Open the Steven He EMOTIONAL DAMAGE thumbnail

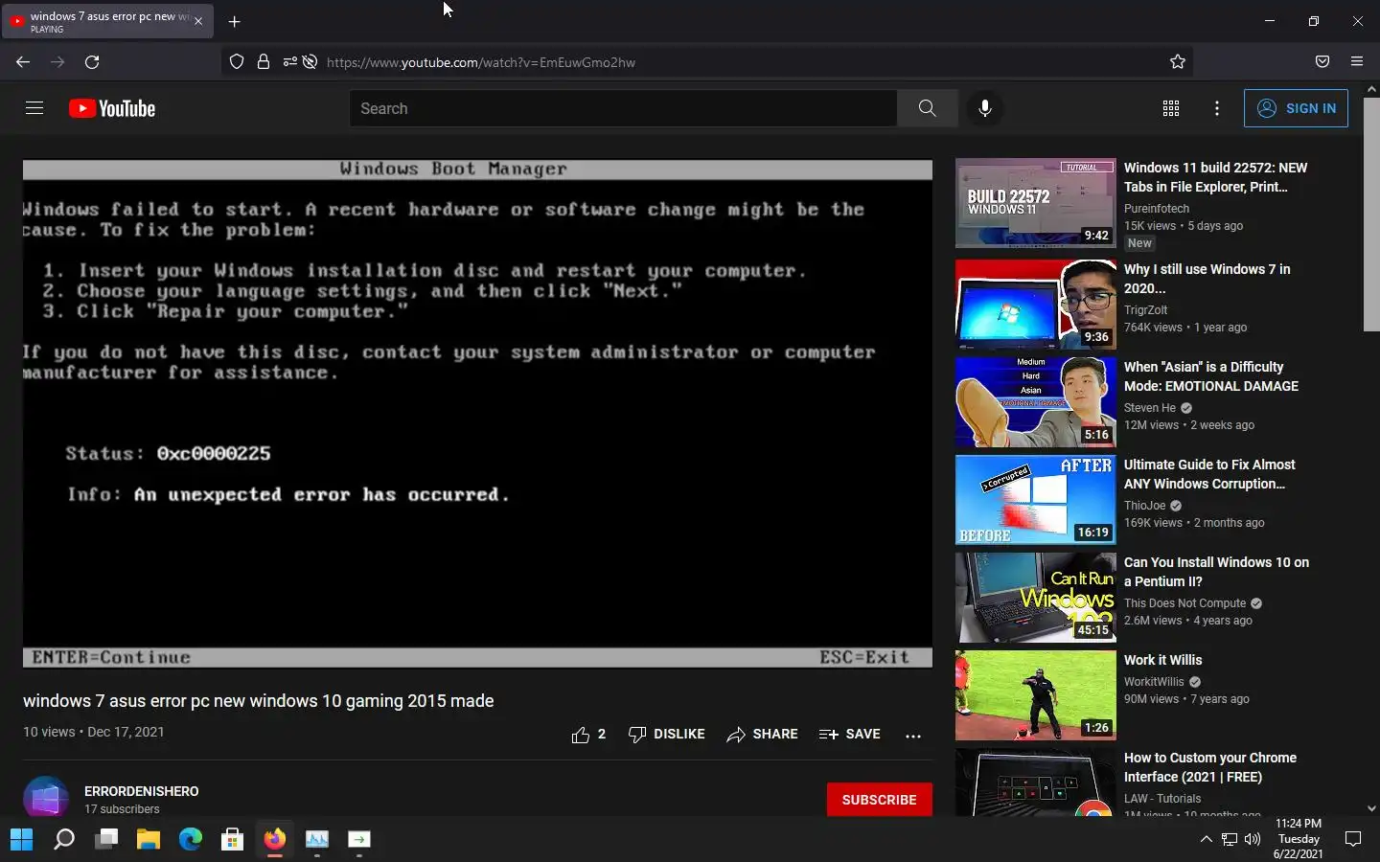[x=1036, y=402]
